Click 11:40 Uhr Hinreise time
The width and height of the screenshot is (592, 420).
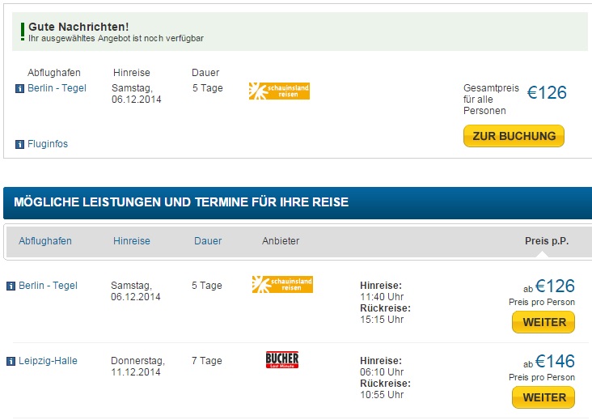[x=382, y=297]
